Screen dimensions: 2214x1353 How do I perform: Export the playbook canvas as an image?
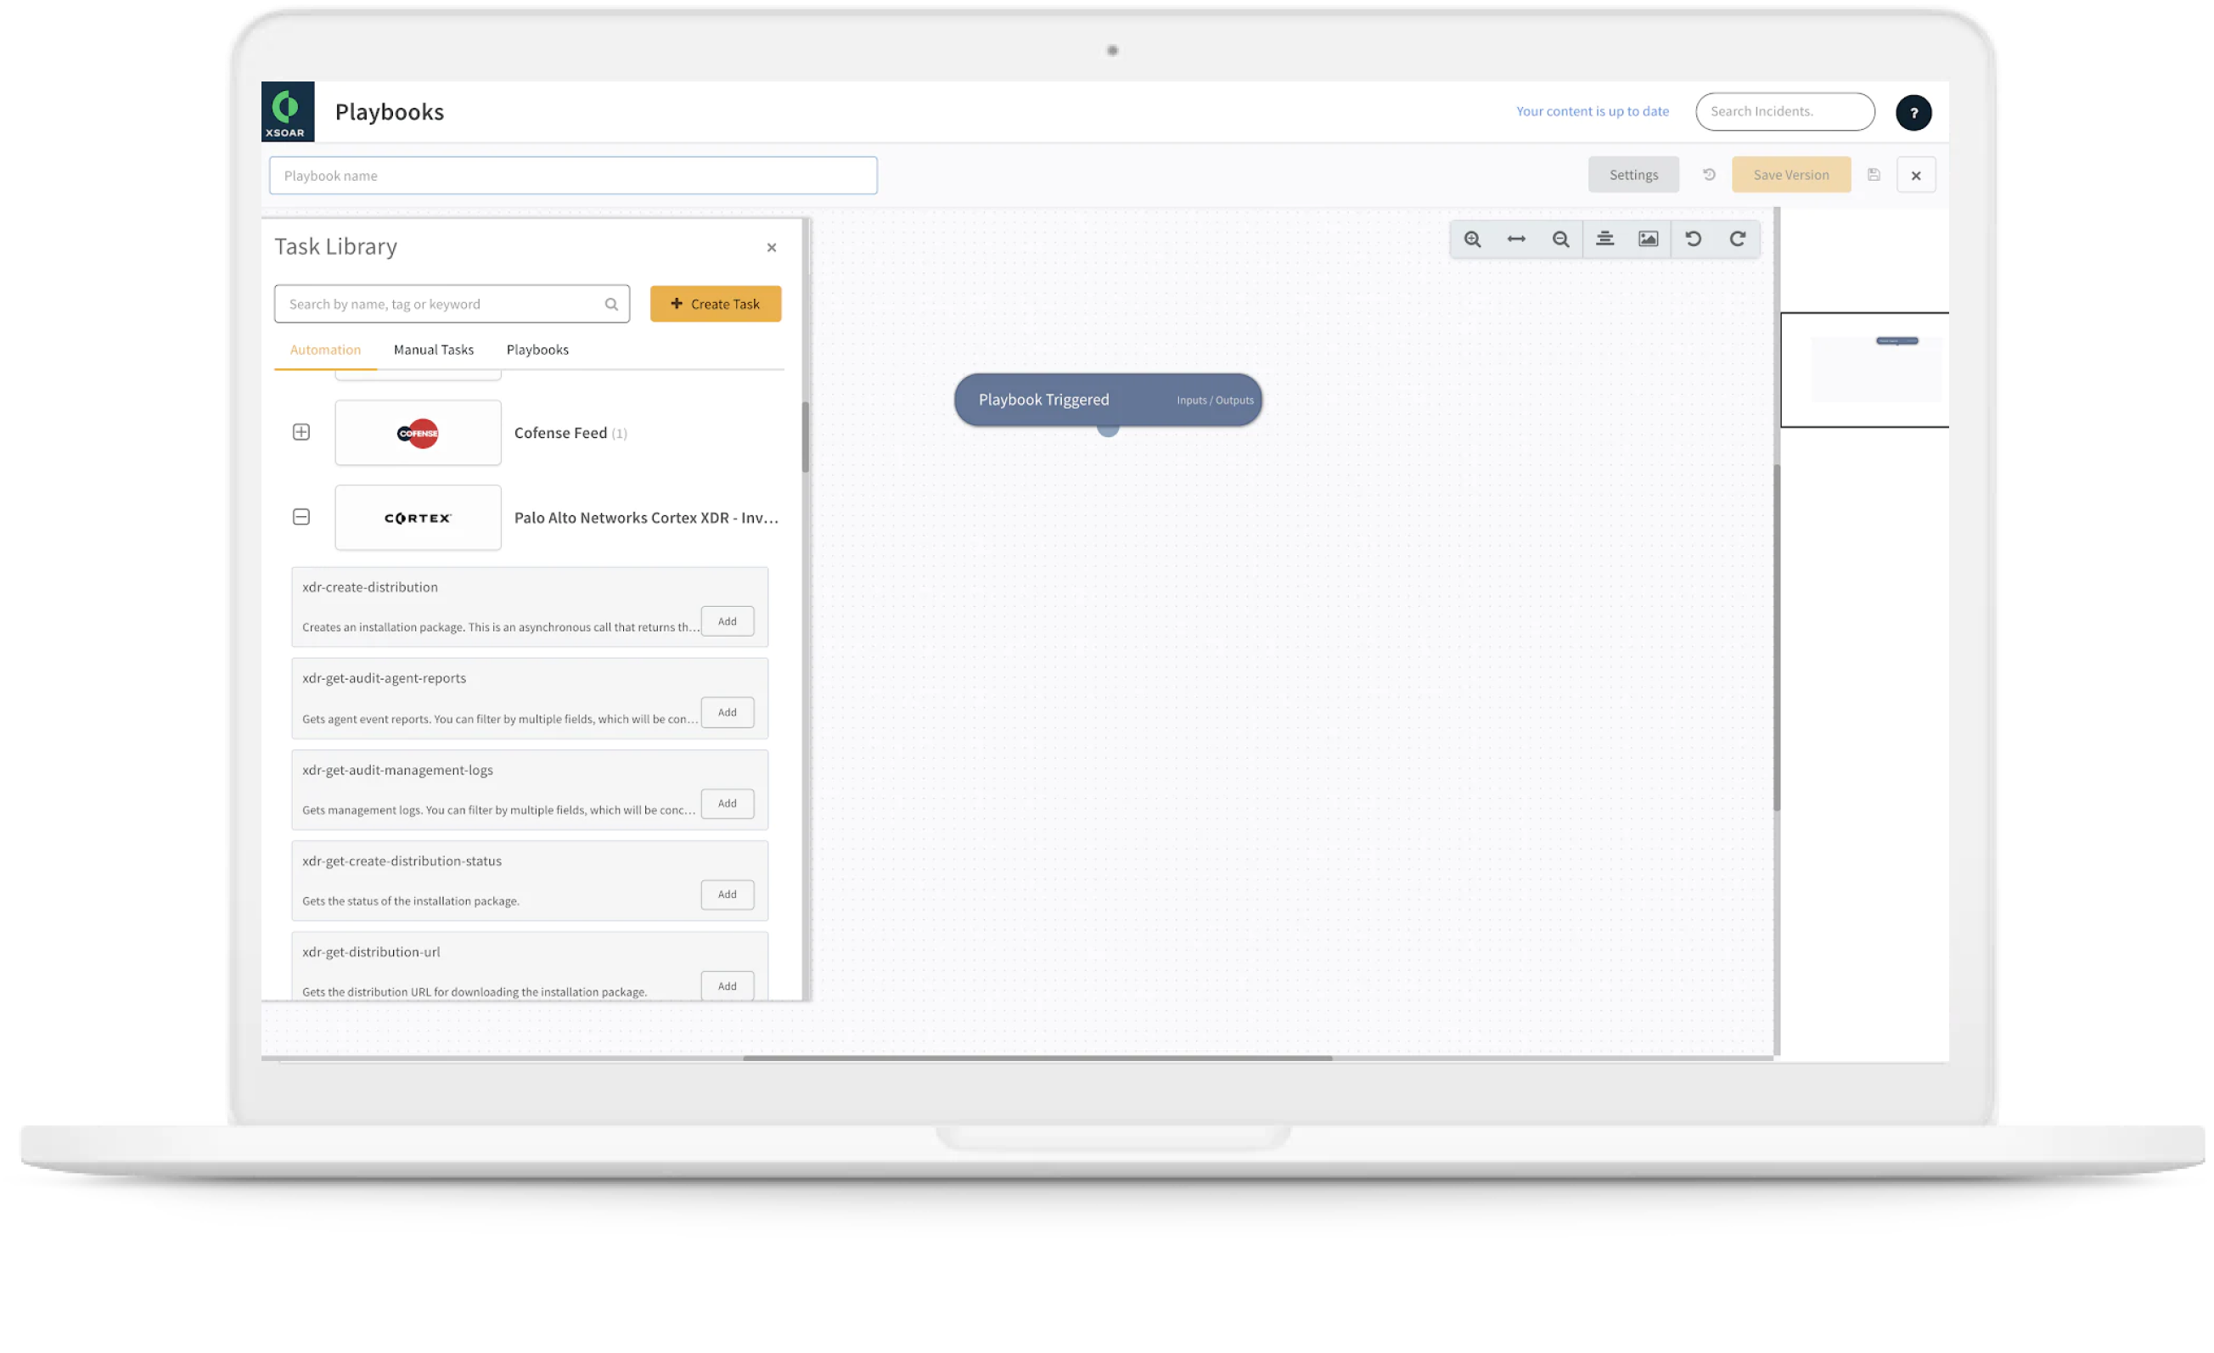[x=1648, y=238]
